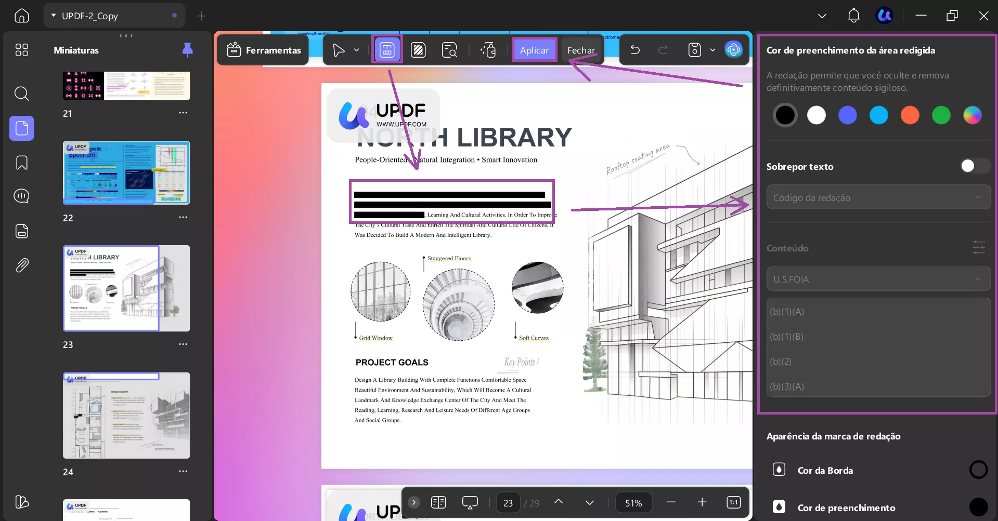
Task: Choose the black fill color swatch
Action: point(785,115)
